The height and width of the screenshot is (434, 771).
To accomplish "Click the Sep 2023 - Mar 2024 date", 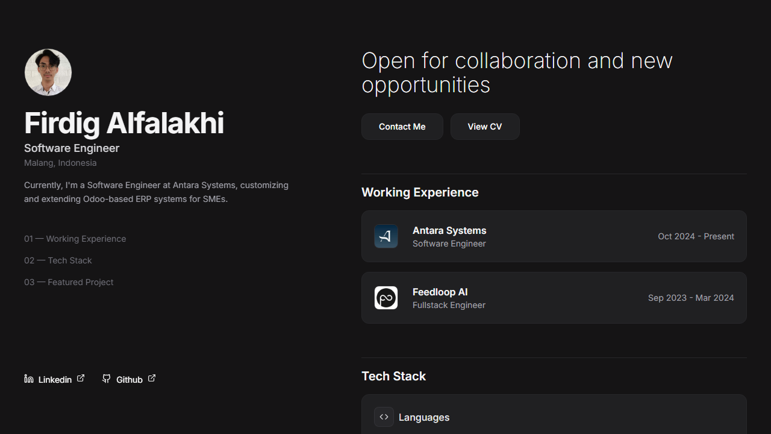I will point(691,298).
